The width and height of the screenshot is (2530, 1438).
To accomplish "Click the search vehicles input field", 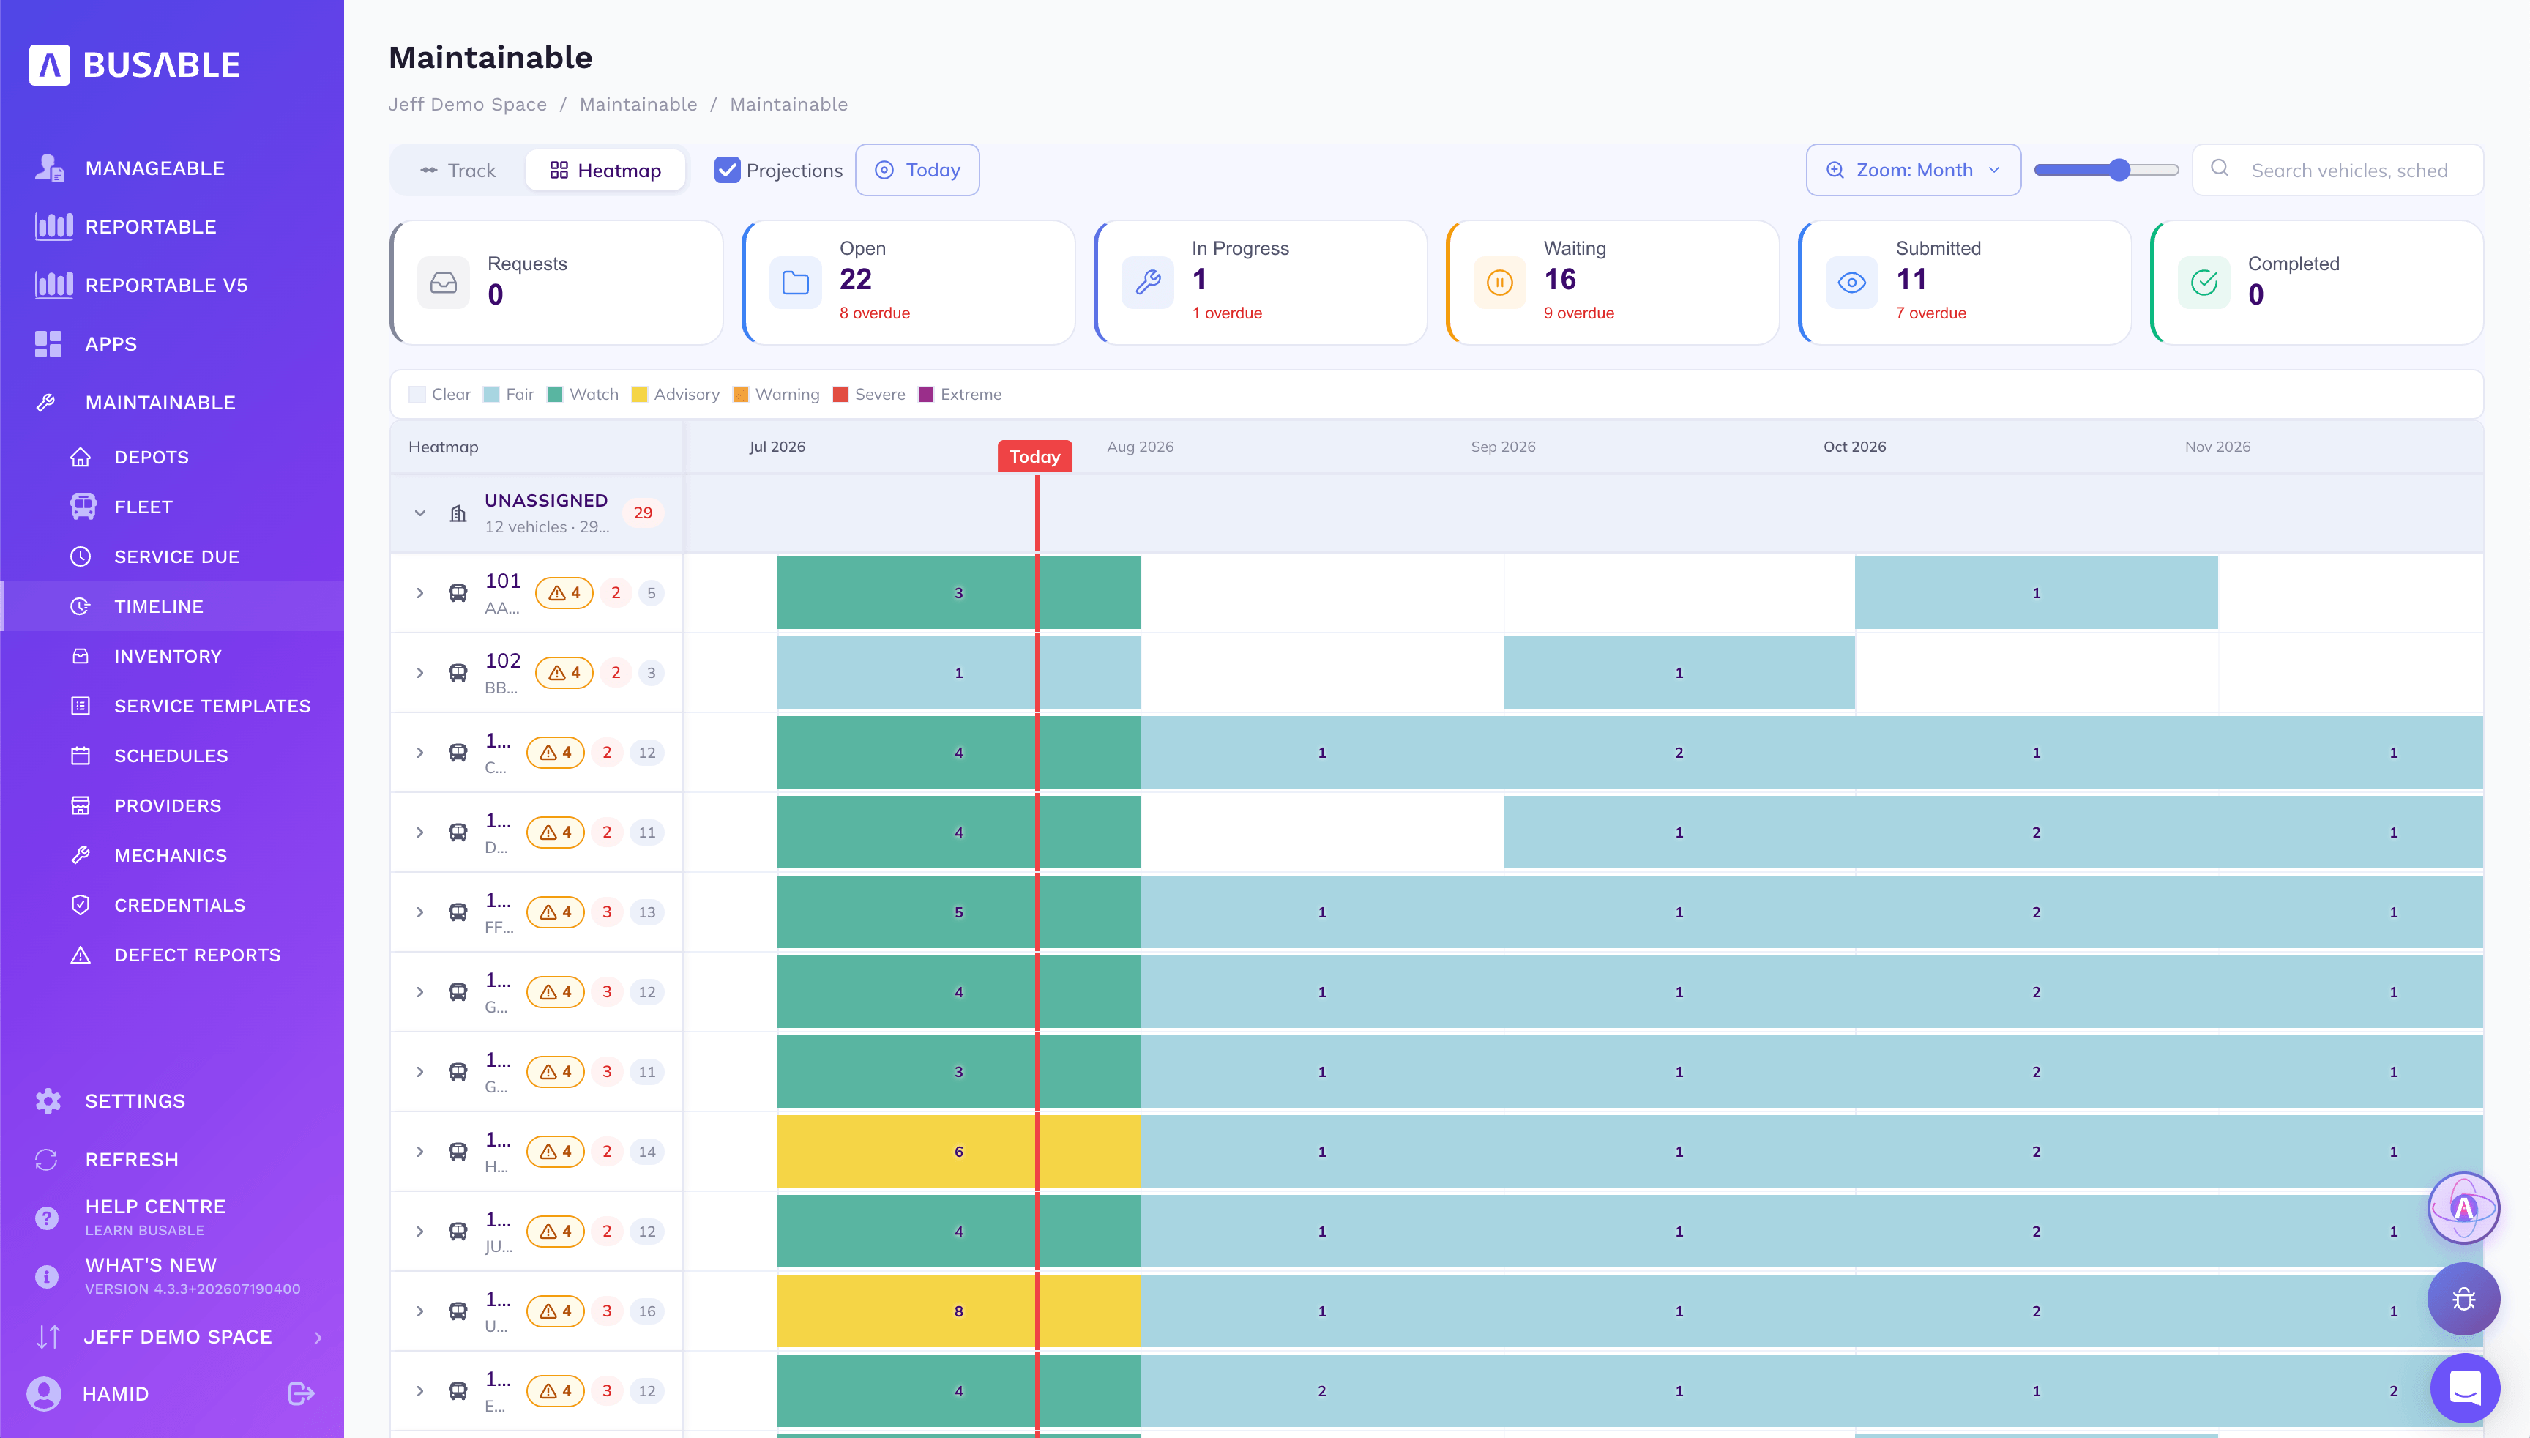I will click(x=2338, y=170).
